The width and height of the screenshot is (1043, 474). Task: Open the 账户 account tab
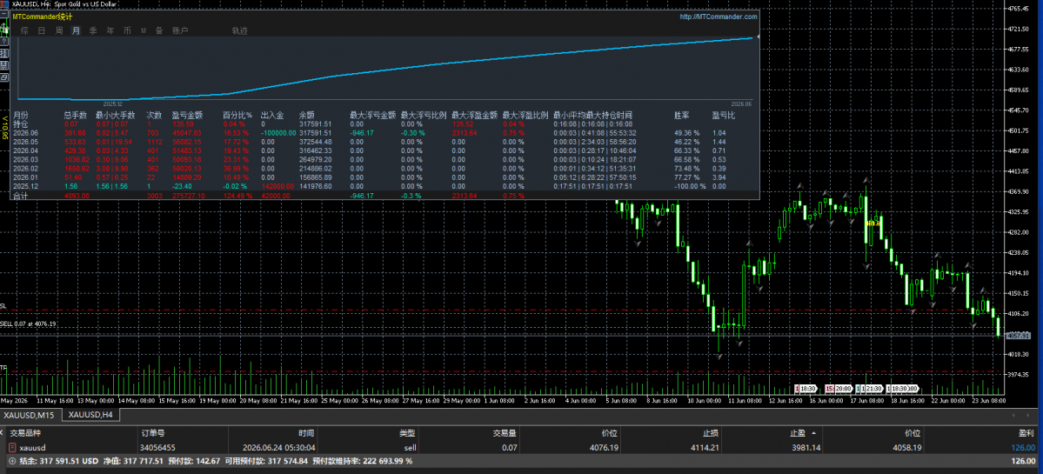pos(180,30)
